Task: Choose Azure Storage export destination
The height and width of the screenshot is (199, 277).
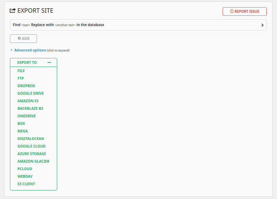Action: pyautogui.click(x=32, y=154)
